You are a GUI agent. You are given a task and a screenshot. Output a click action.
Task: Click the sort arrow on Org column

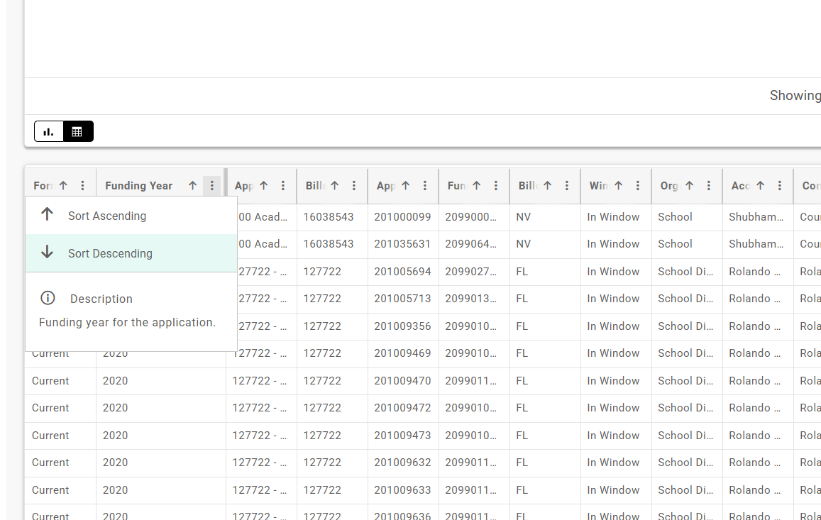point(689,186)
